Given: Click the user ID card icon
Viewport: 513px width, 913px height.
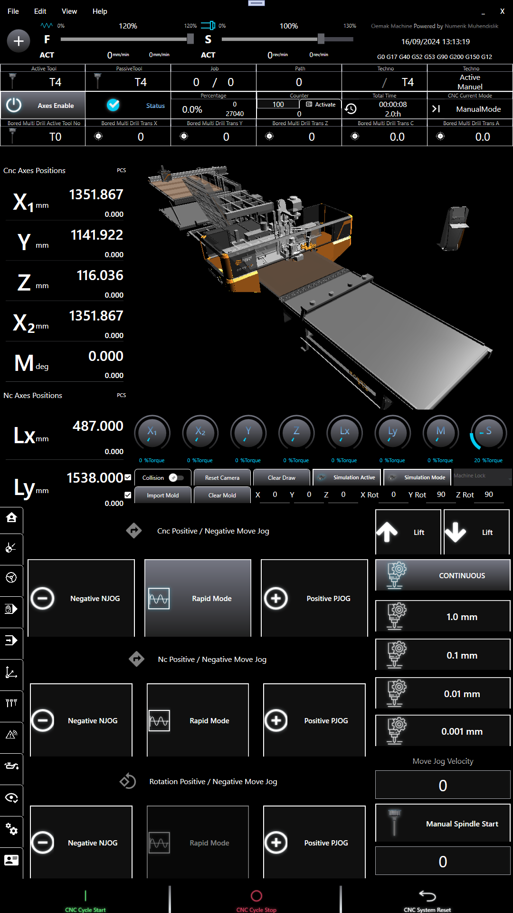Looking at the screenshot, I should point(11,860).
